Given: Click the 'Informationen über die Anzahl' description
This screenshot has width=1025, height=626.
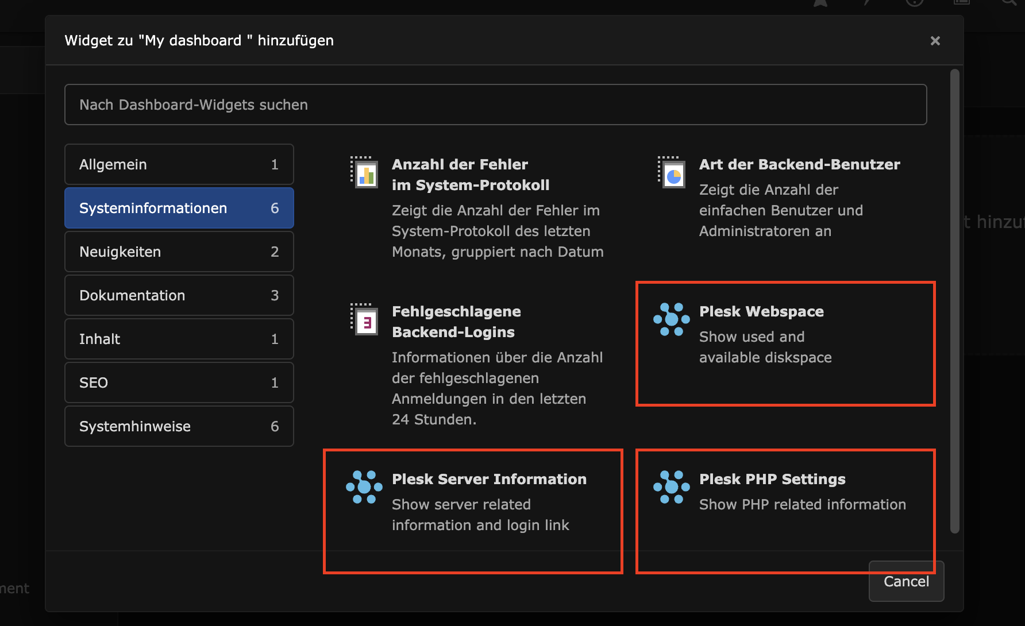Looking at the screenshot, I should pyautogui.click(x=498, y=388).
